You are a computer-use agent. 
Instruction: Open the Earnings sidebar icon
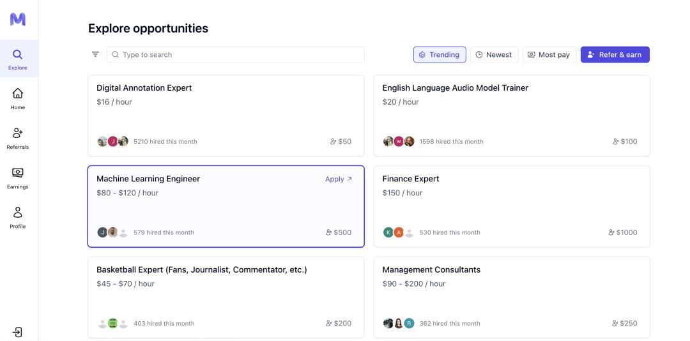click(18, 178)
